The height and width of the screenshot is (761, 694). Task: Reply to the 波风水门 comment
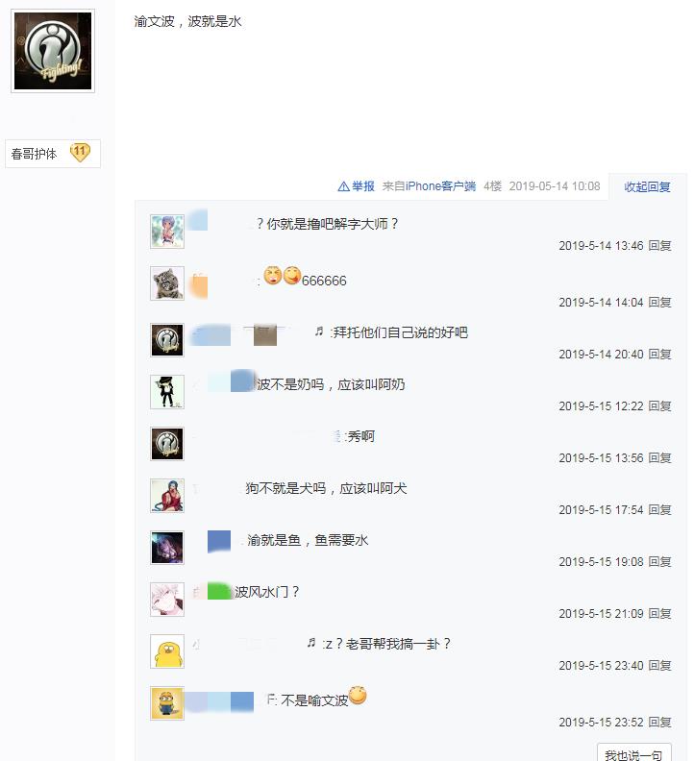tap(660, 613)
